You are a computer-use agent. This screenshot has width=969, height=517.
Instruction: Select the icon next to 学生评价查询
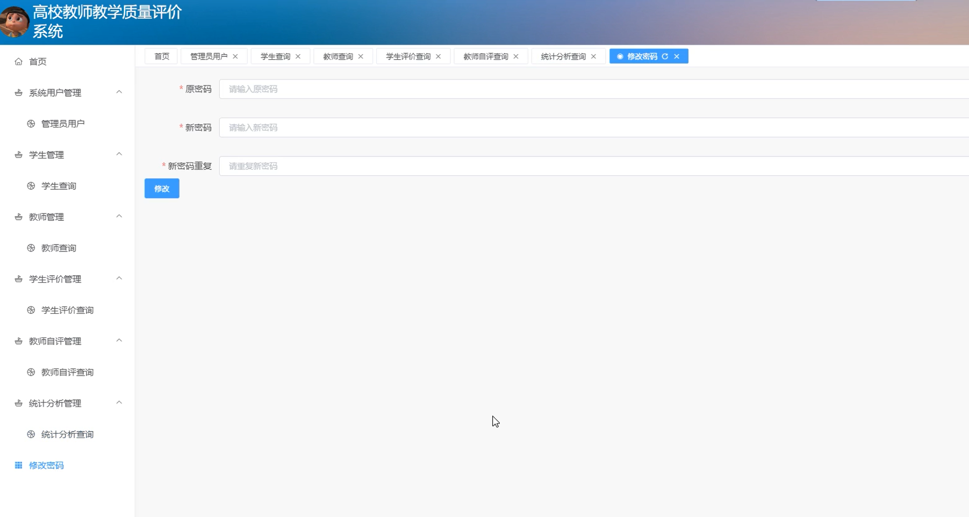pyautogui.click(x=31, y=310)
